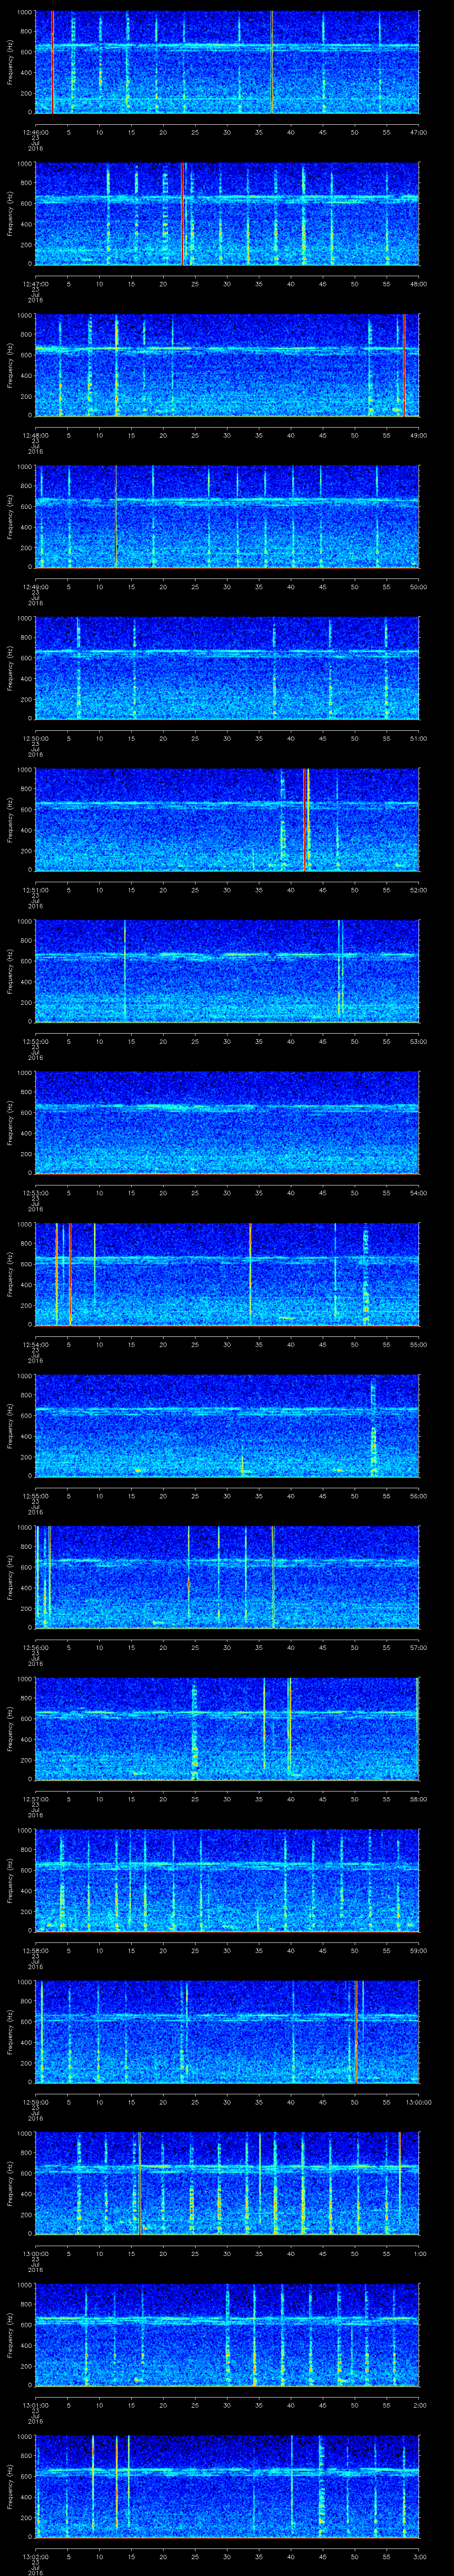
Task: Click the "12:55:00" start time label
Action: [36, 1496]
